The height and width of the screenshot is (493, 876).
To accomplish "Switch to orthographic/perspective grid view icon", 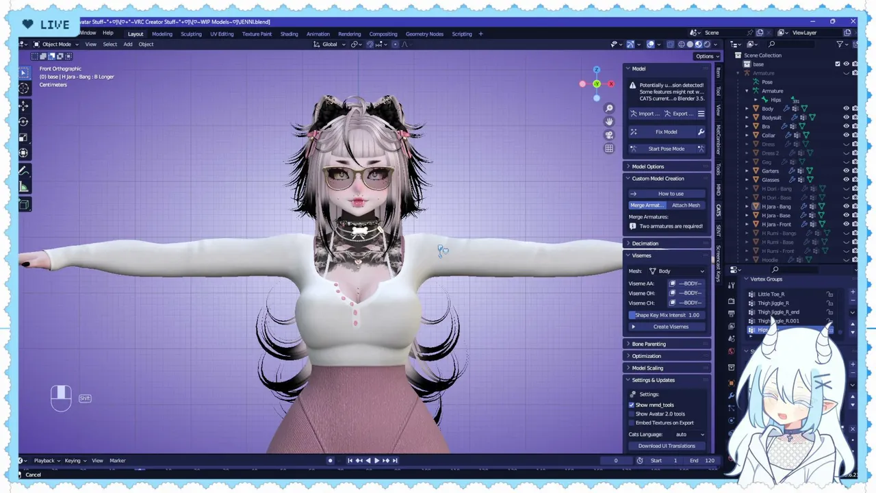I will (609, 149).
